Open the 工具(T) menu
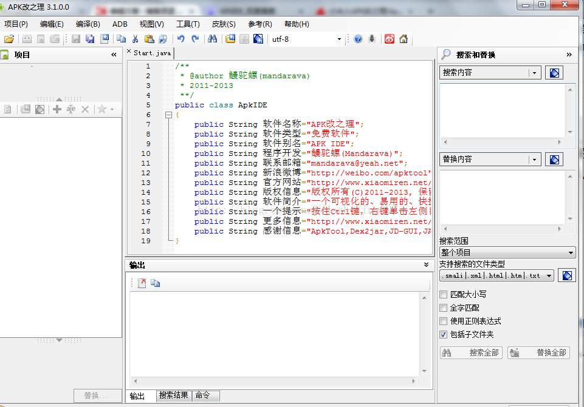Viewport: 584px width, 407px height. [x=188, y=24]
